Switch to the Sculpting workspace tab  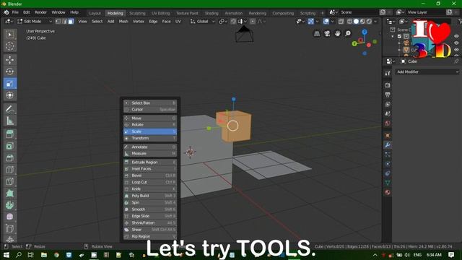coord(137,13)
